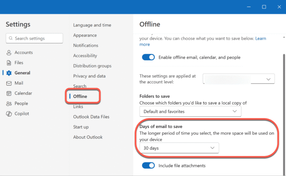Expand the Default and favorites dropdown
This screenshot has width=286, height=176.
190,111
